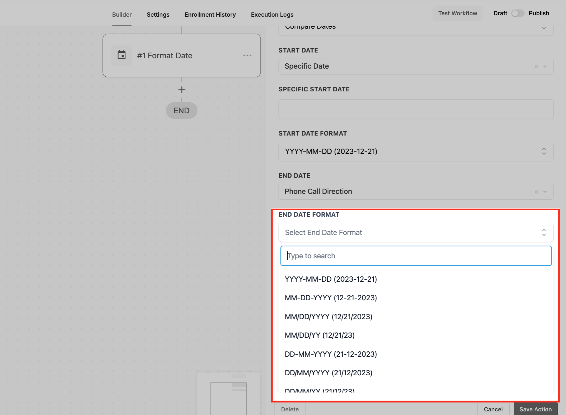566x415 pixels.
Task: Clear the Start Date Specific Date selection
Action: point(536,67)
